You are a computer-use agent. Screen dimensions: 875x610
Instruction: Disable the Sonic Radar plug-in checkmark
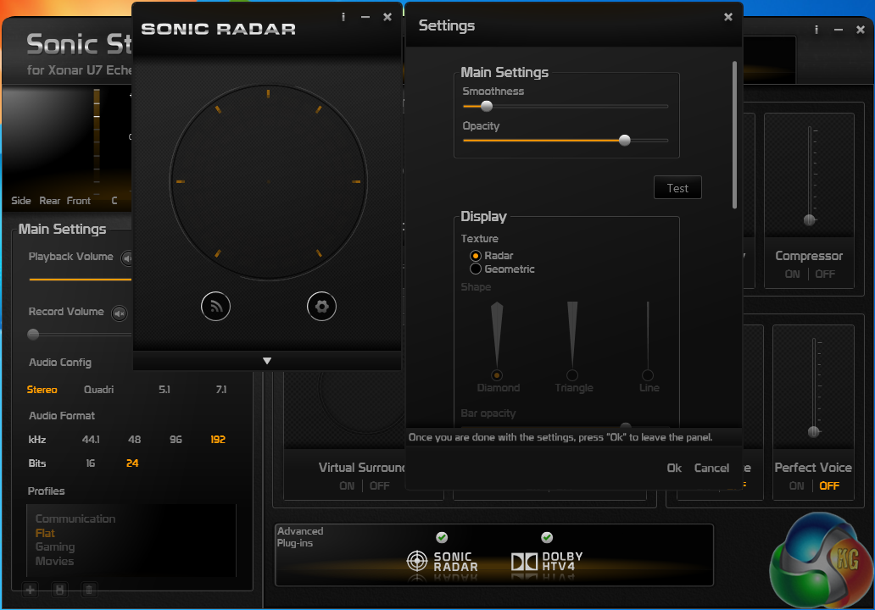pos(442,537)
